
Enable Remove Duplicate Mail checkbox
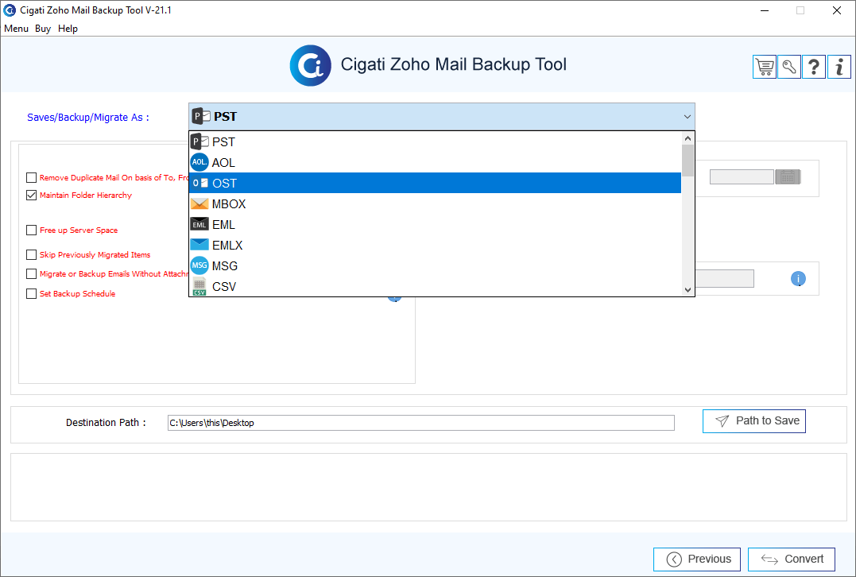pyautogui.click(x=32, y=177)
